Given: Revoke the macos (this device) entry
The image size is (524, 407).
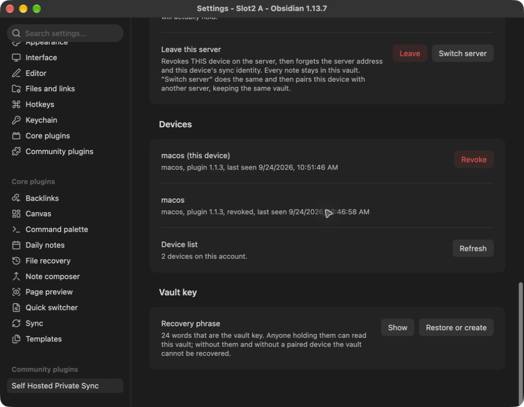Looking at the screenshot, I should [473, 159].
